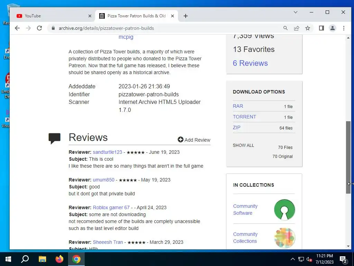This screenshot has height=266, width=354.
Task: Select the Pizza Tower Patron Builds tab
Action: pyautogui.click(x=137, y=16)
